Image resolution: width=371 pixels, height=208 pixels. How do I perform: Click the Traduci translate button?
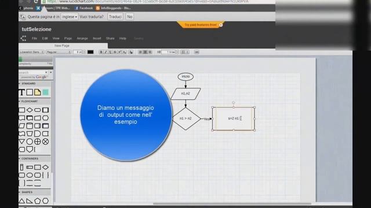pyautogui.click(x=115, y=17)
